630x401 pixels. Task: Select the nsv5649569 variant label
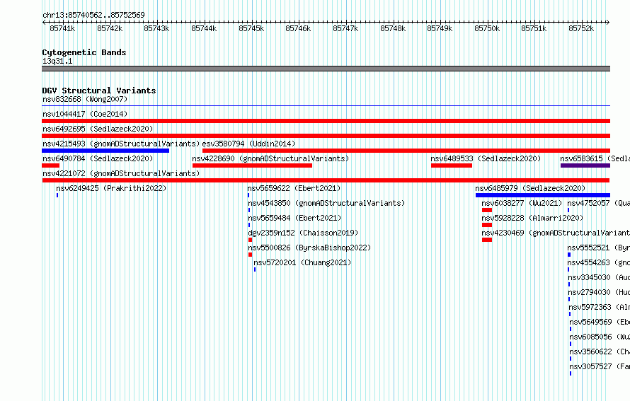pos(600,322)
